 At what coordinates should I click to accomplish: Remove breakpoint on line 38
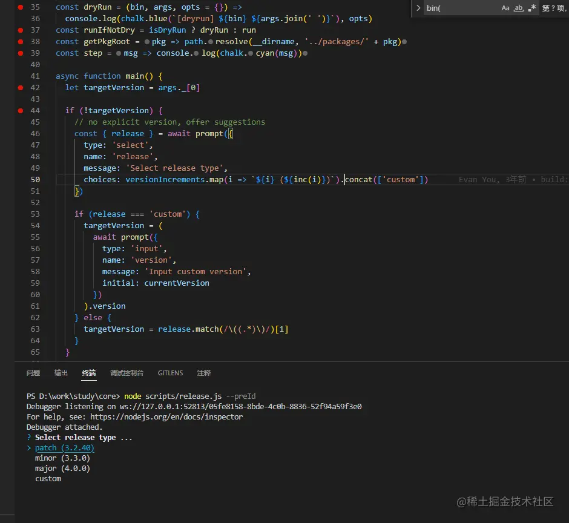pyautogui.click(x=21, y=42)
